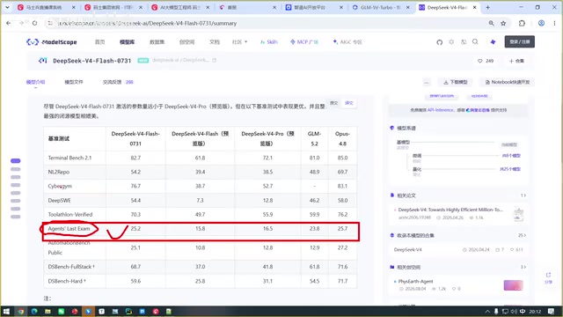This screenshot has width=563, height=317.
Task: Open Windows Start menu
Action: (x=6, y=311)
